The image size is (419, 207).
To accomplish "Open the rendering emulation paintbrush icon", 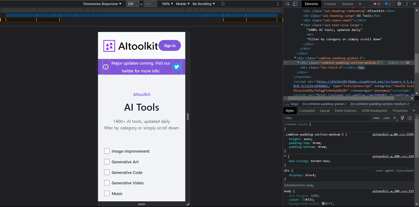I will [x=403, y=118].
